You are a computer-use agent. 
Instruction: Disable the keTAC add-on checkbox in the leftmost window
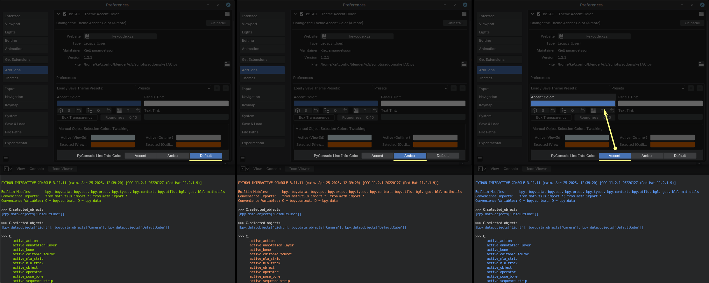[x=65, y=14]
